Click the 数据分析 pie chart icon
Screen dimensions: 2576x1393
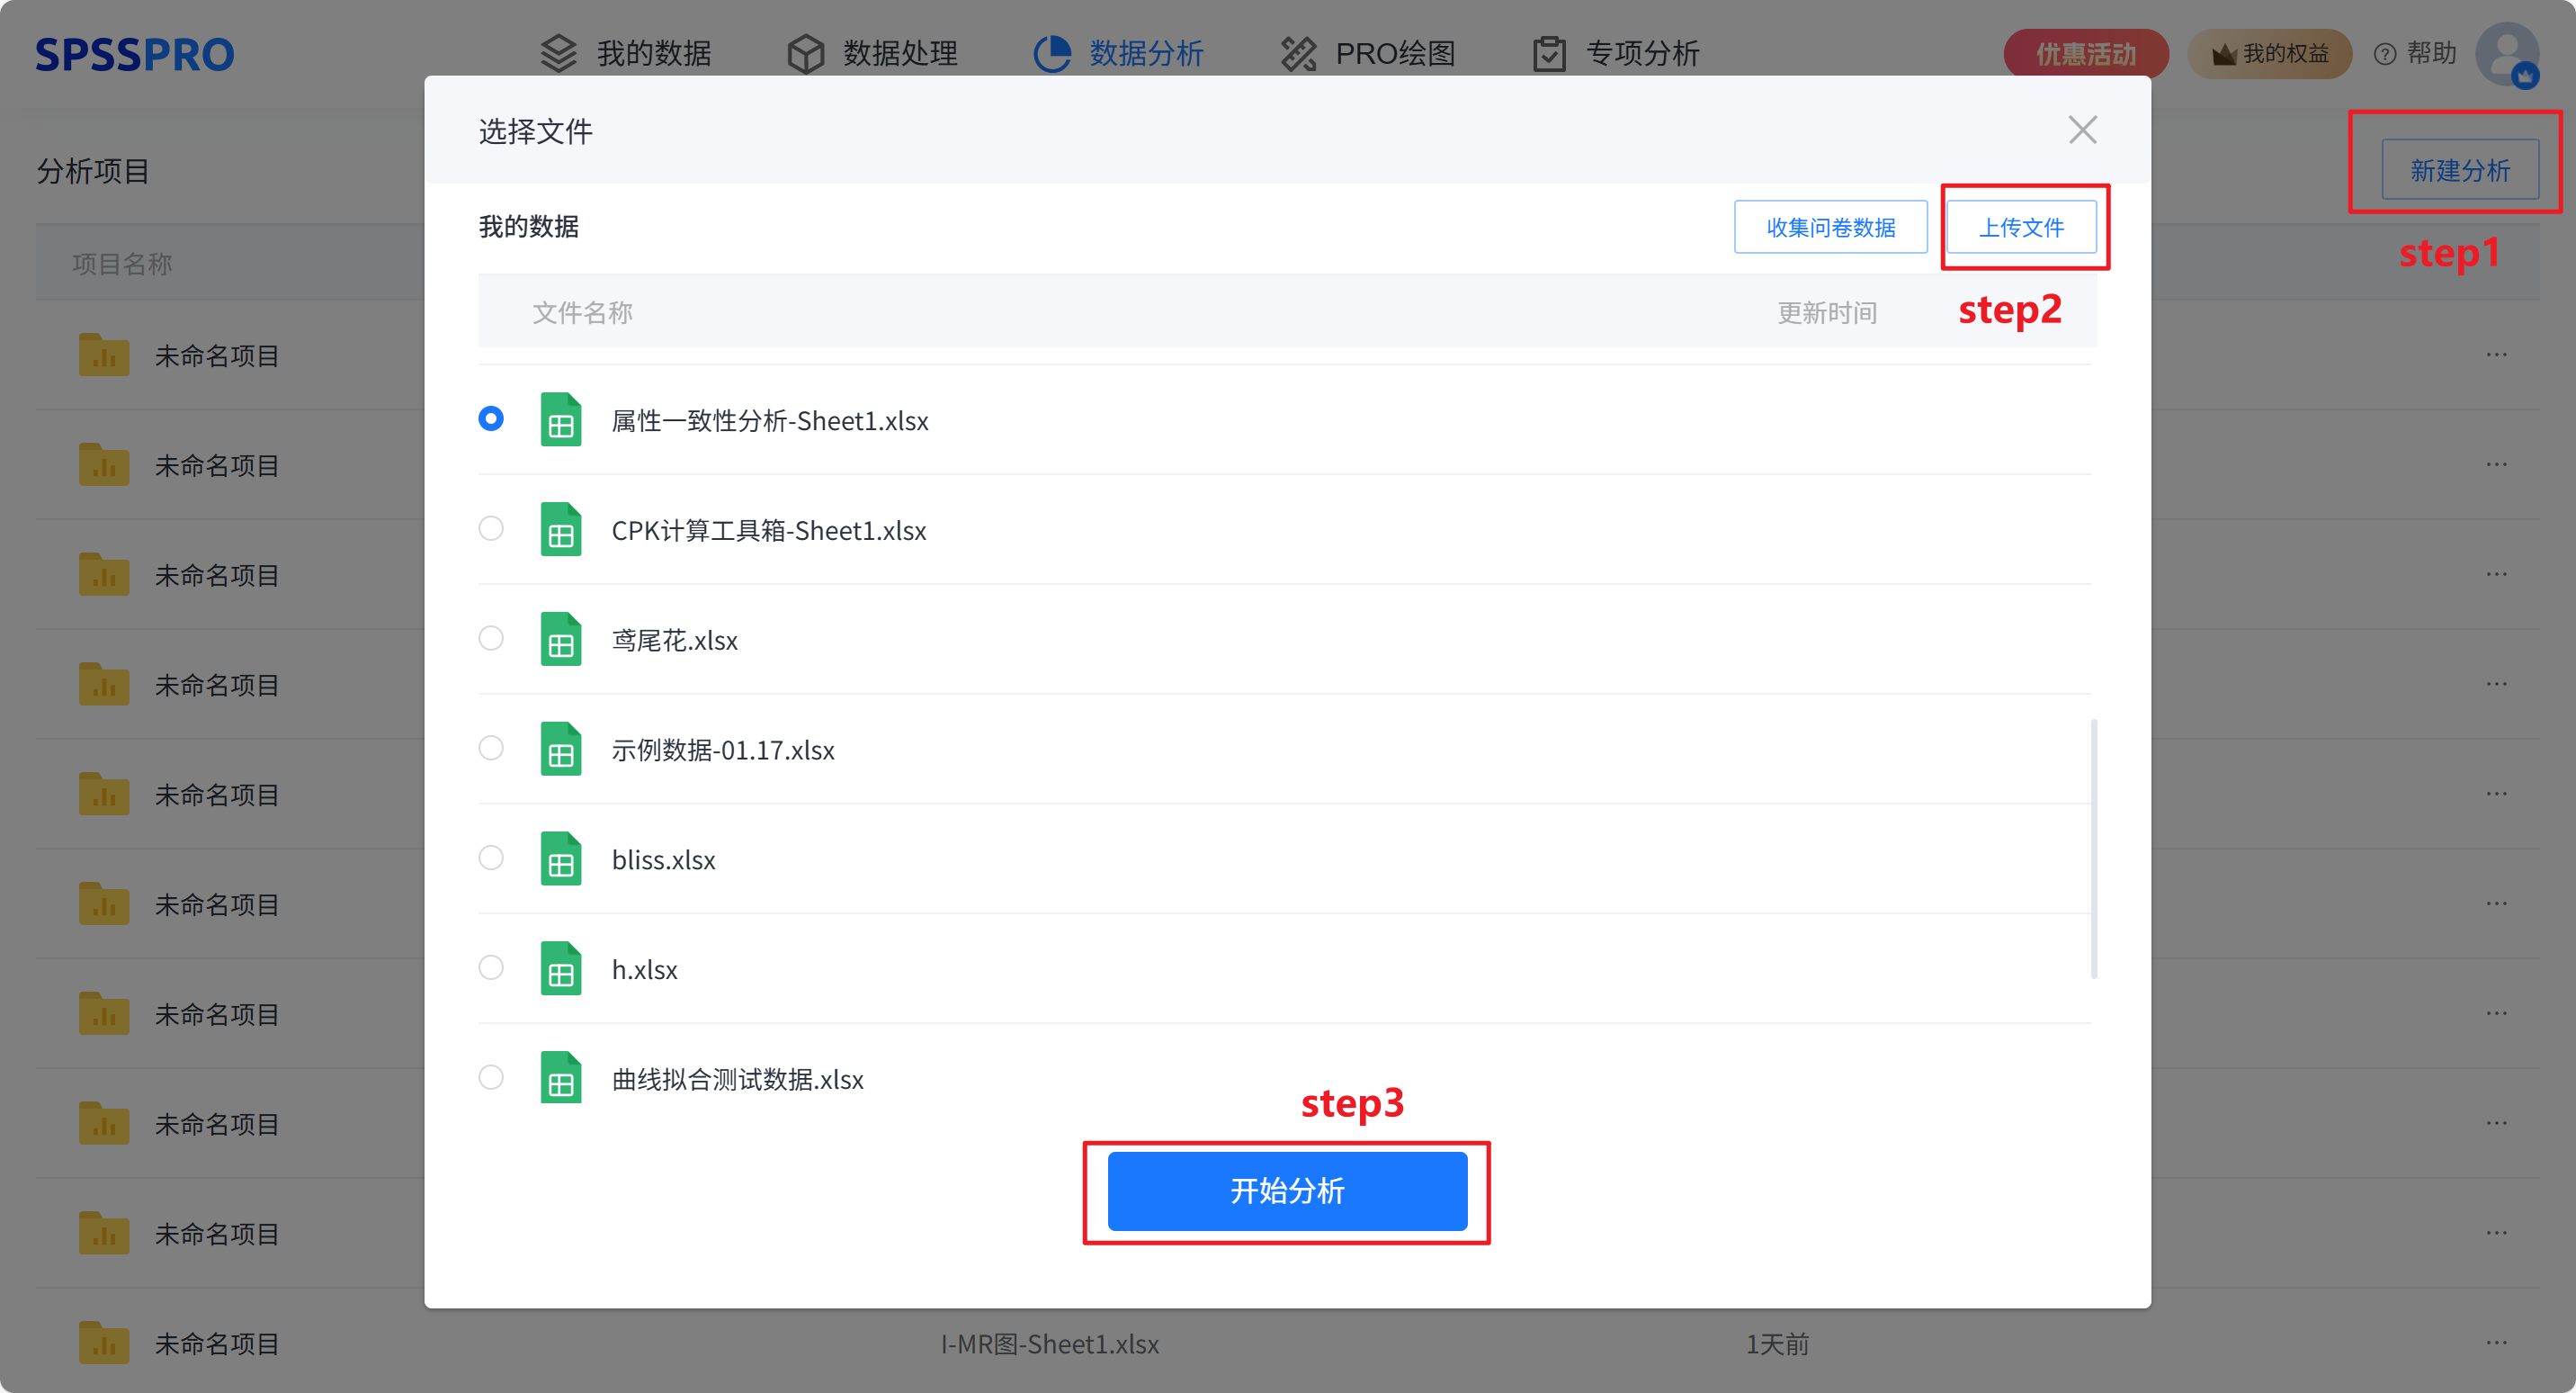(x=1052, y=54)
